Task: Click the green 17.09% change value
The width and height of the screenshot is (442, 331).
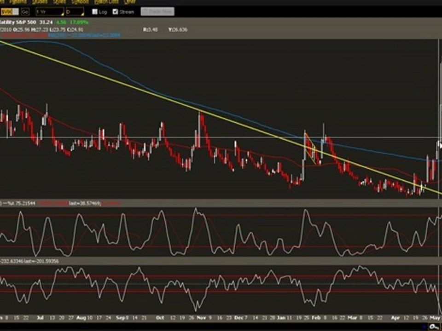Action: [79, 22]
